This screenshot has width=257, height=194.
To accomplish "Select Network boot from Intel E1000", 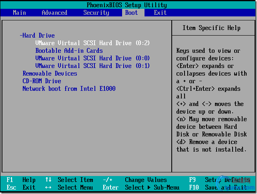I will tap(69, 88).
